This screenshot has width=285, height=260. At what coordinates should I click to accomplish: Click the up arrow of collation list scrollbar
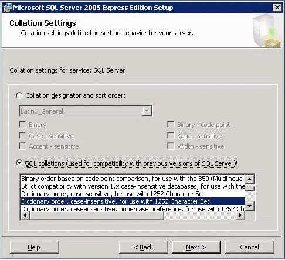coord(250,179)
